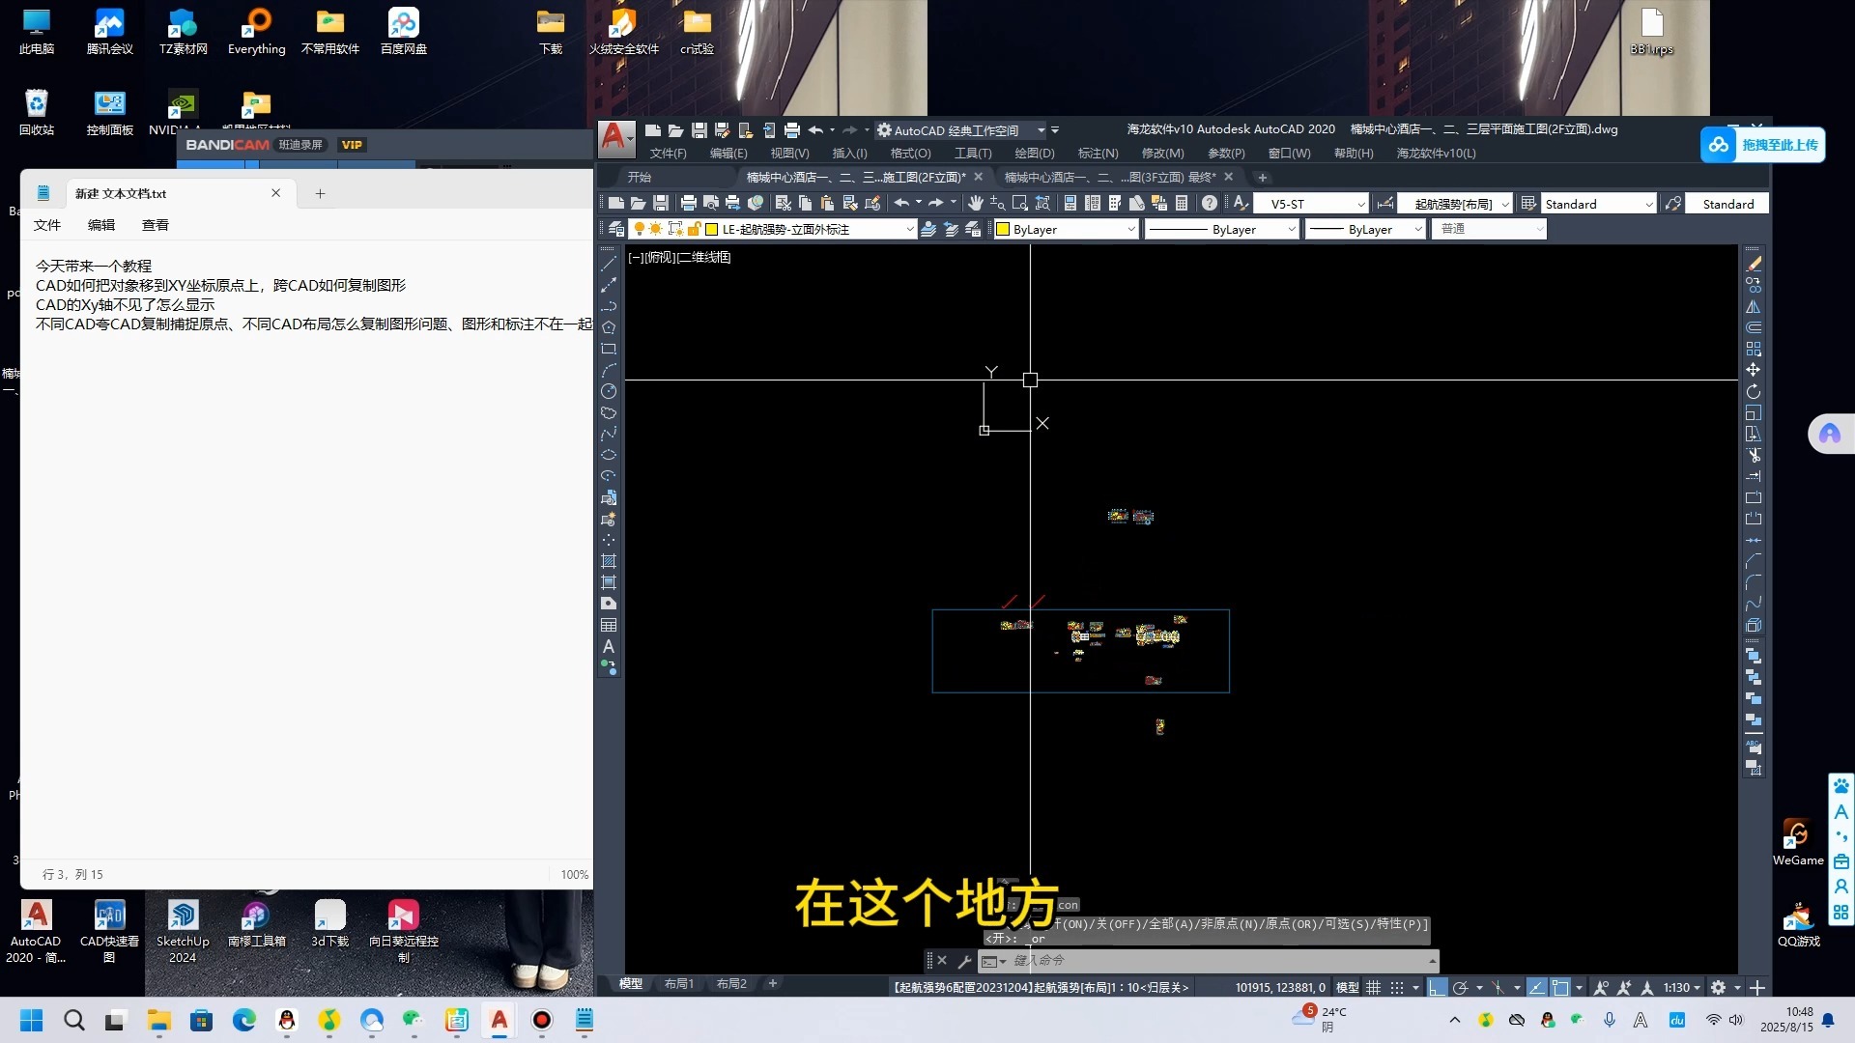Select the Circle draw tool
The image size is (1855, 1043).
609,391
